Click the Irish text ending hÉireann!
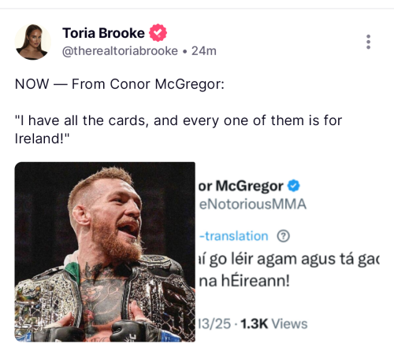 click(x=244, y=281)
